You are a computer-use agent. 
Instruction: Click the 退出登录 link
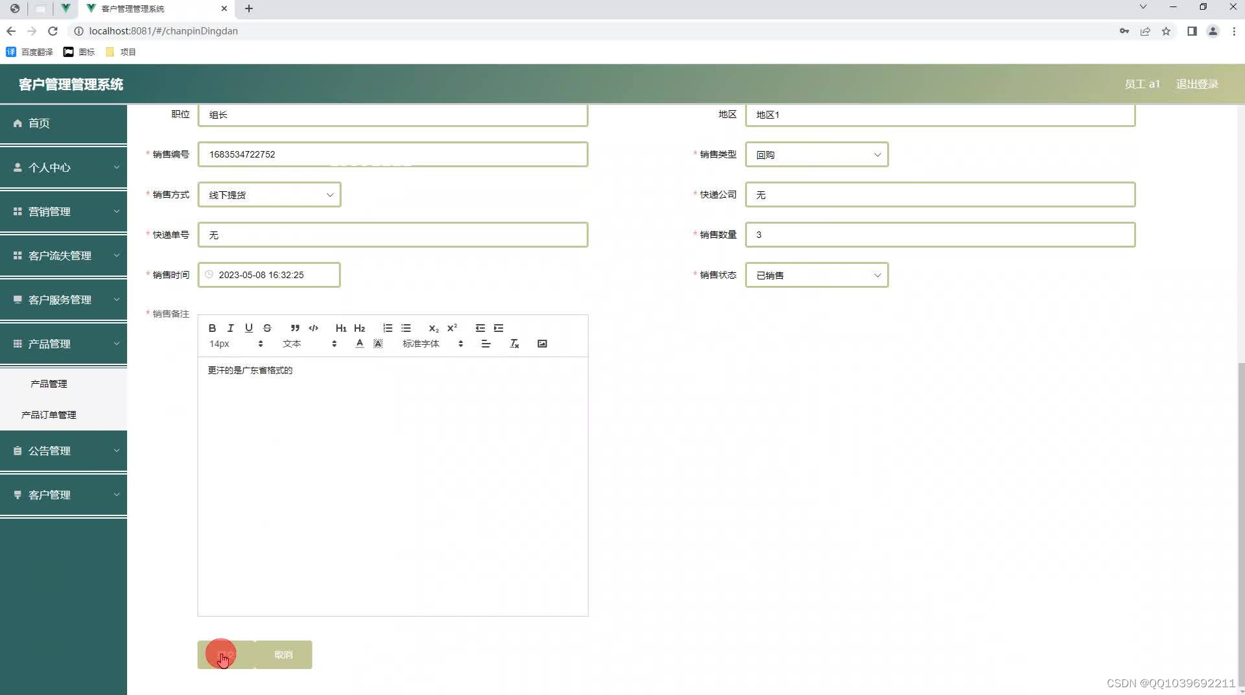[1197, 84]
